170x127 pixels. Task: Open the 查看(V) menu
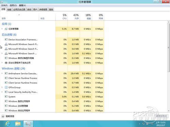(22, 5)
